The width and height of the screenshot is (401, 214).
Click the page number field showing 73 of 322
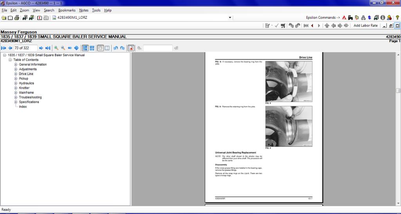[25, 48]
